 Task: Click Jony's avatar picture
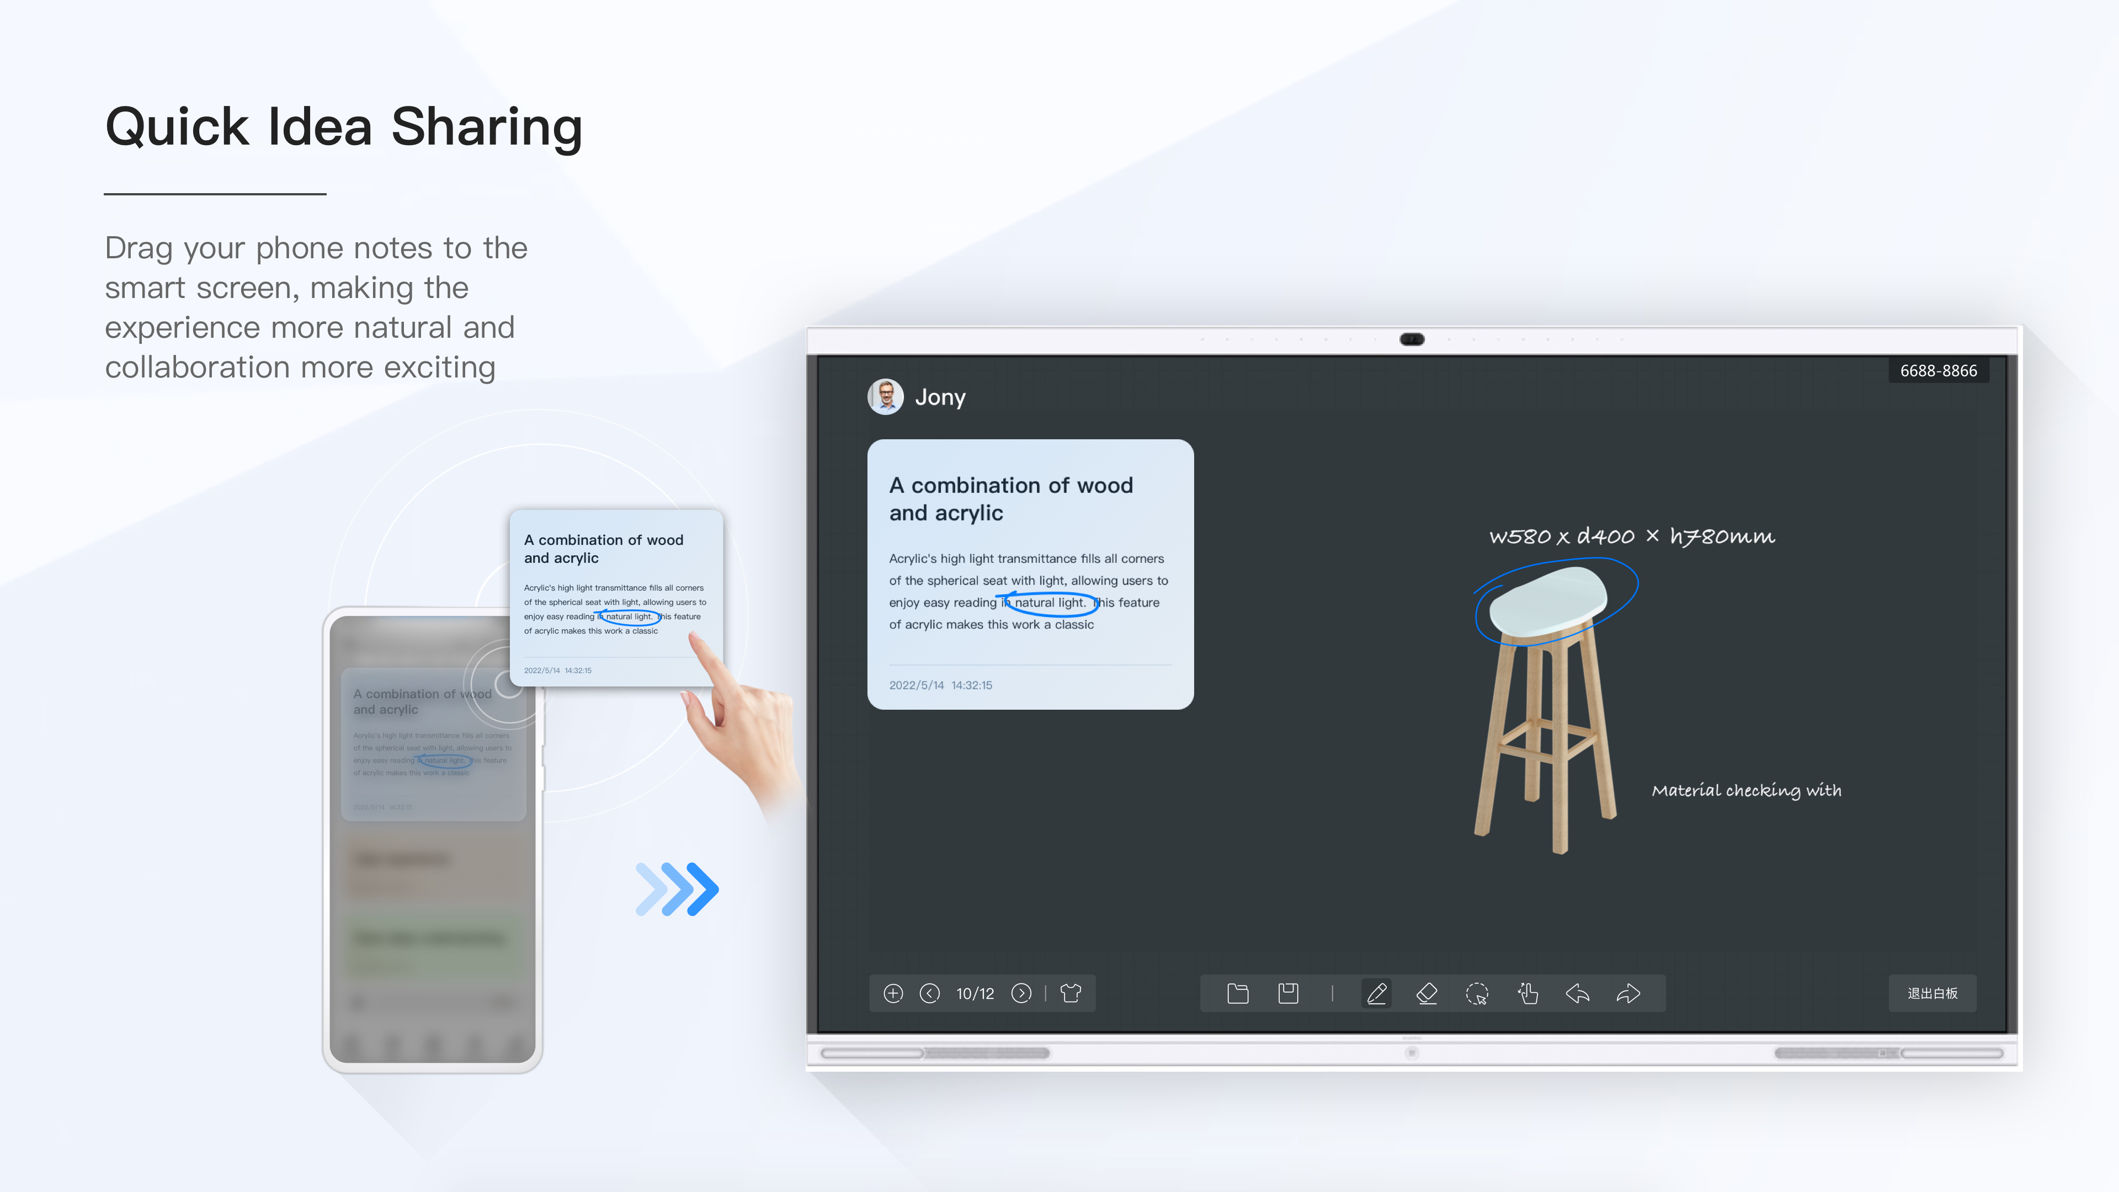[x=886, y=397]
